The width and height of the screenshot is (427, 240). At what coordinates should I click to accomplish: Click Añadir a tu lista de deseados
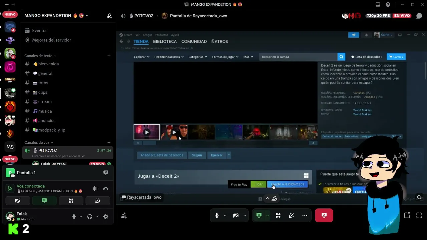(x=162, y=155)
